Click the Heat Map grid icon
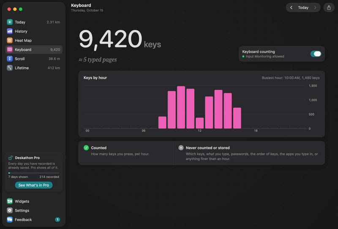 tap(10, 40)
